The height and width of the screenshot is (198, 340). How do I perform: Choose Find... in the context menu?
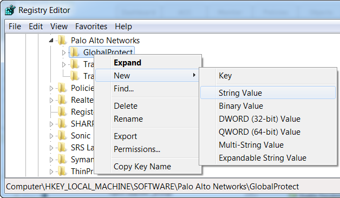[147, 88]
